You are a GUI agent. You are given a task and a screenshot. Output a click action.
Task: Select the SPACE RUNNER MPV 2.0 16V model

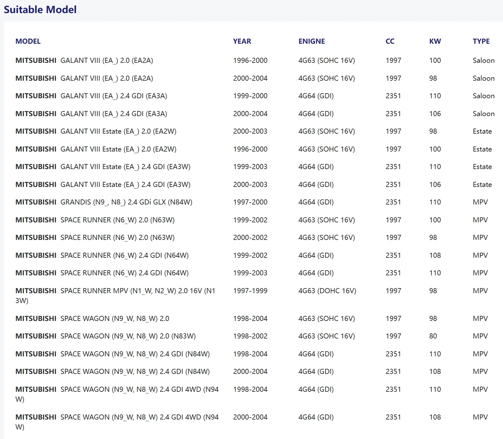115,295
